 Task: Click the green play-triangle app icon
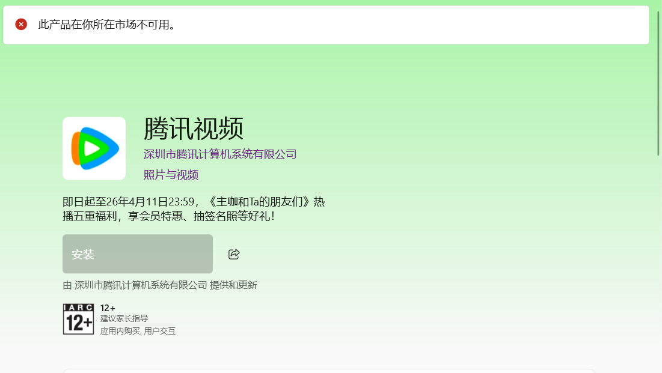click(x=94, y=148)
